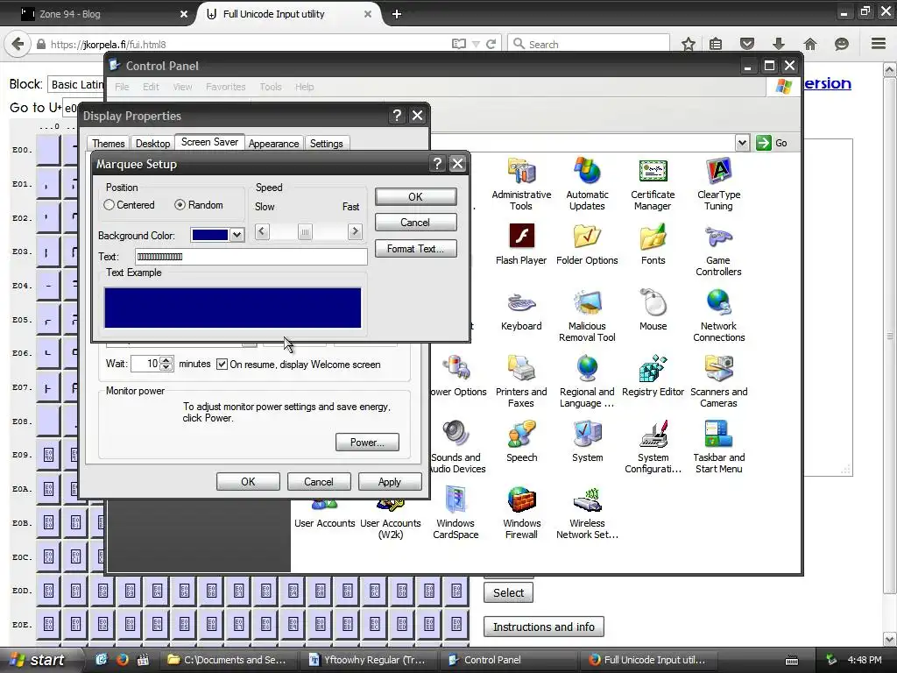Viewport: 897px width, 673px height.
Task: Click the Power button in Monitor power
Action: point(367,443)
